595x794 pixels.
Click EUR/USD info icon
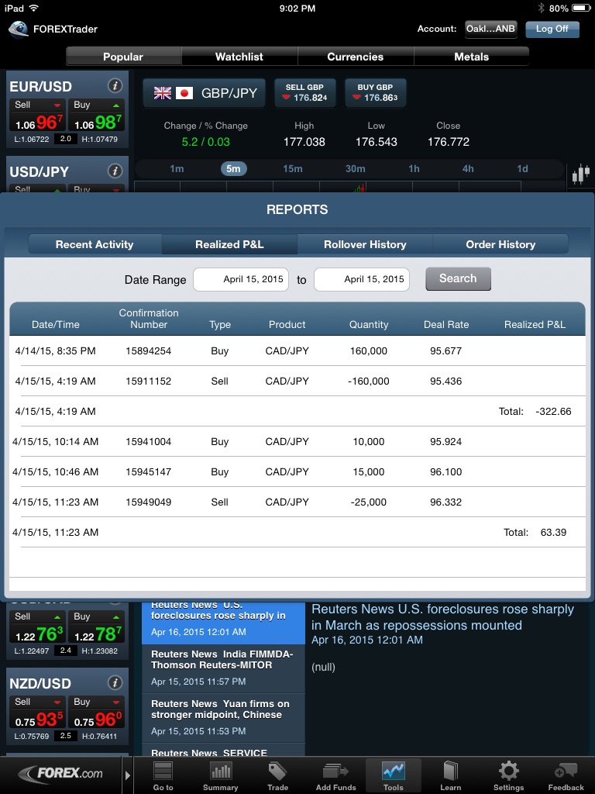(115, 86)
